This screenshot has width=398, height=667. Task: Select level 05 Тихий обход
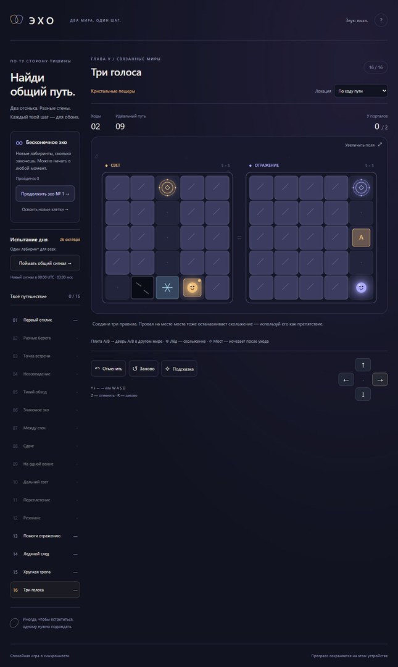[45, 392]
